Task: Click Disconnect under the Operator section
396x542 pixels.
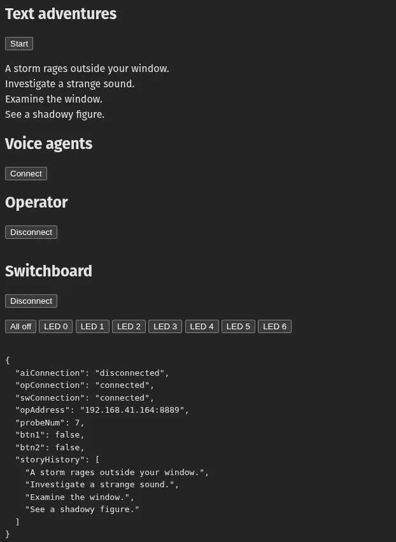Action: (x=31, y=232)
